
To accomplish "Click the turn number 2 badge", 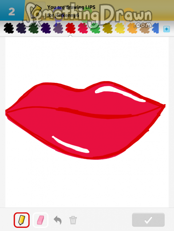I will point(12,12).
